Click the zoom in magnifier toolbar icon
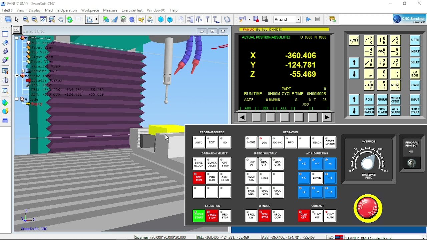Image resolution: width=427 pixels, height=240 pixels. tap(26, 19)
